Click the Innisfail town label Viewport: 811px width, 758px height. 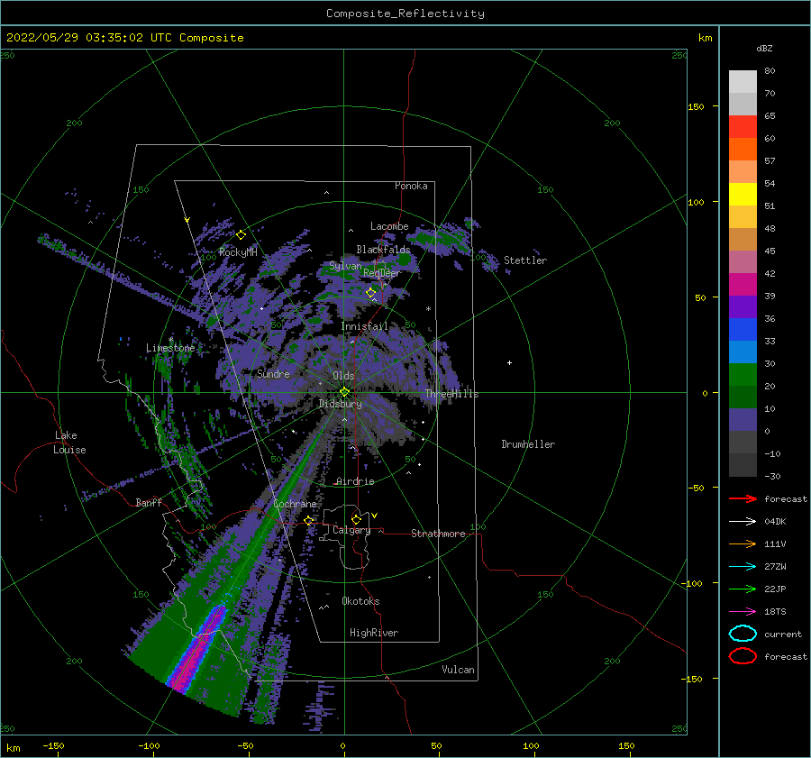[364, 326]
